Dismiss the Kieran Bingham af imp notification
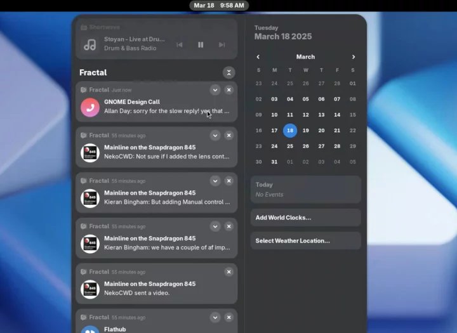 tap(228, 226)
